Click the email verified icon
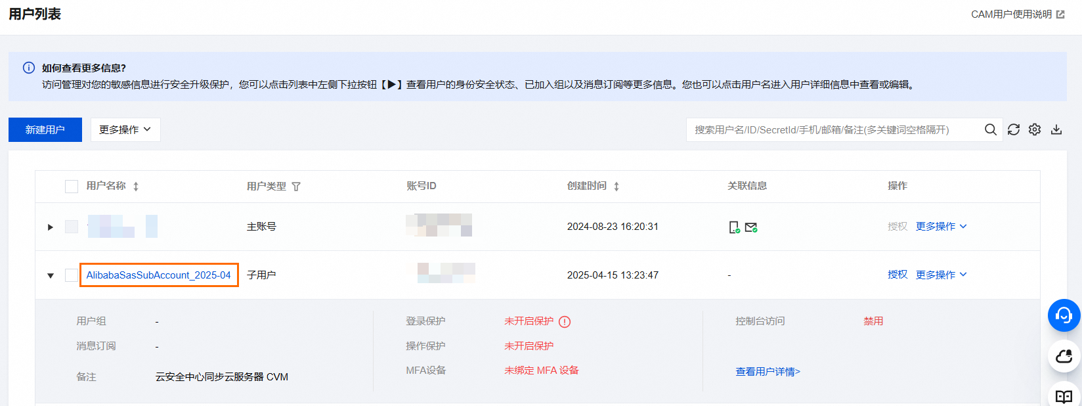1082x406 pixels. 751,227
